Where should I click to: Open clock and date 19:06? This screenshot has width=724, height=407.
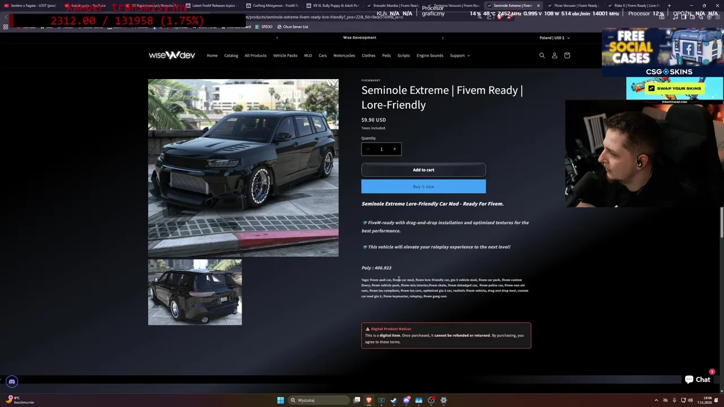coord(704,400)
